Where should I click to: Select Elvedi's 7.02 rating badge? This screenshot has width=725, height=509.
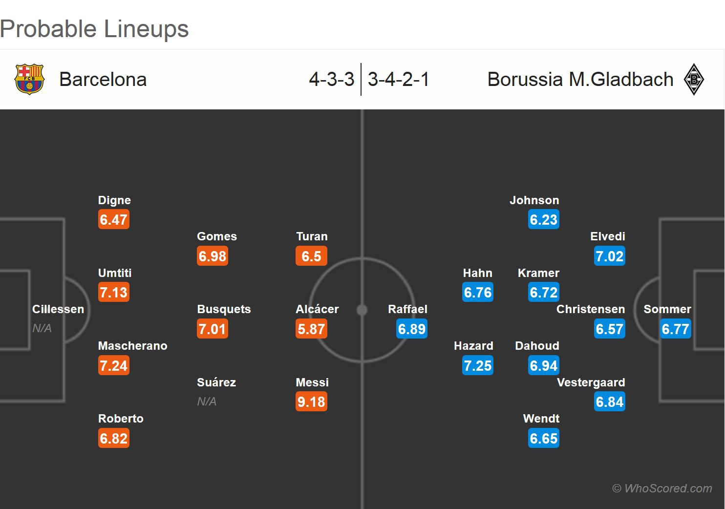click(x=609, y=256)
